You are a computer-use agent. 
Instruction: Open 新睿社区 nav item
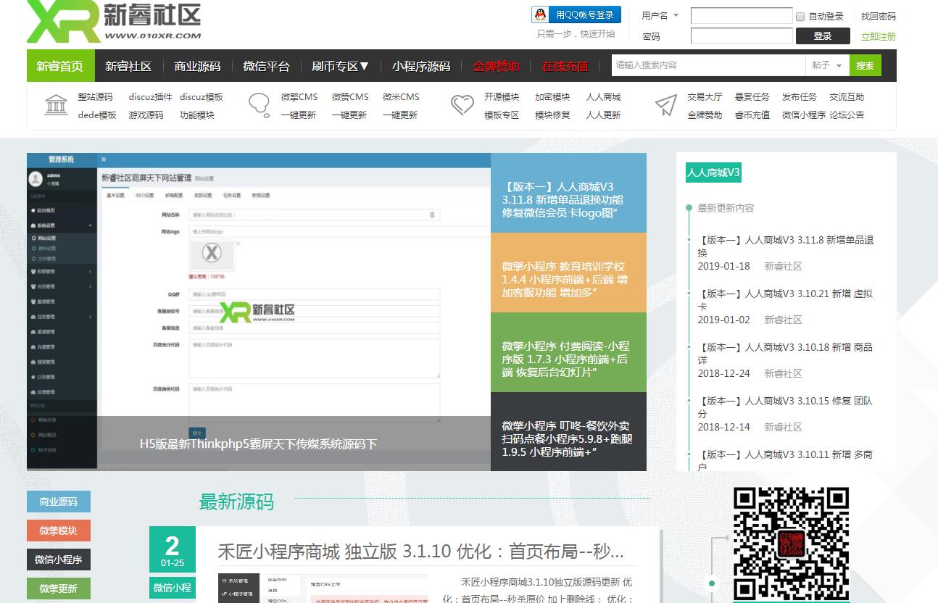(128, 66)
